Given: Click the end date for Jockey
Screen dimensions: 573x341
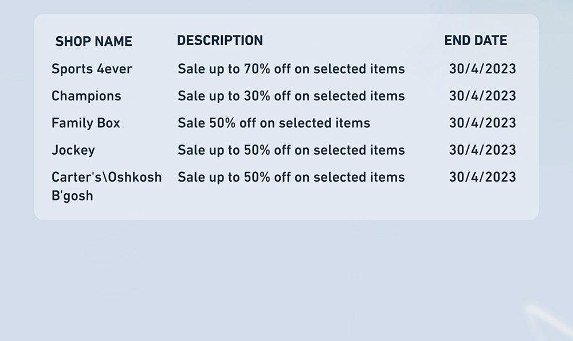Looking at the screenshot, I should tap(482, 150).
